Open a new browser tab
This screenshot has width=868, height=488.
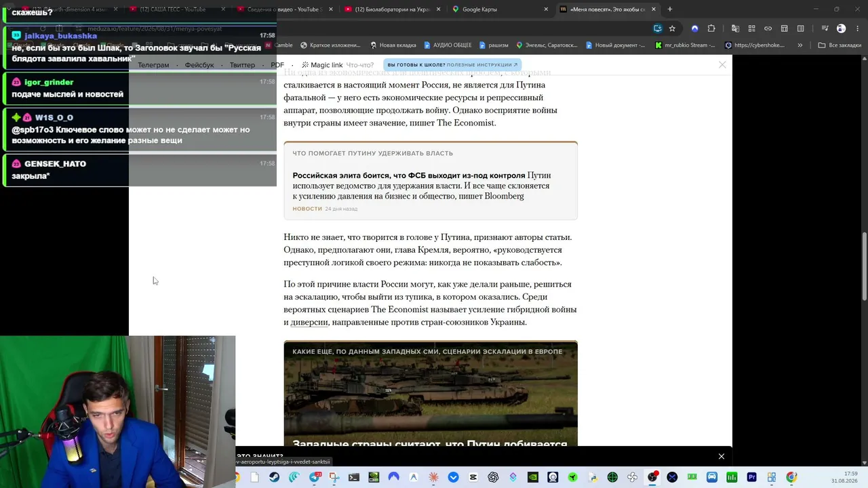(x=670, y=9)
